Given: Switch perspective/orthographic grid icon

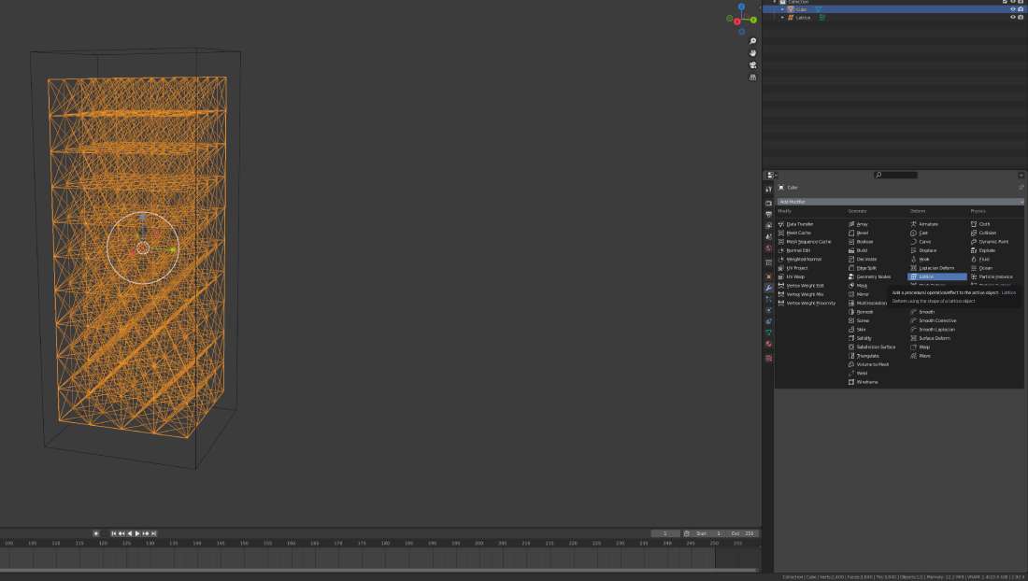Looking at the screenshot, I should click(752, 77).
